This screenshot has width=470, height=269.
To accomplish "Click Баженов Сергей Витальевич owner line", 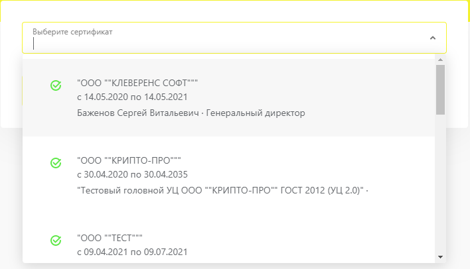I will click(138, 113).
